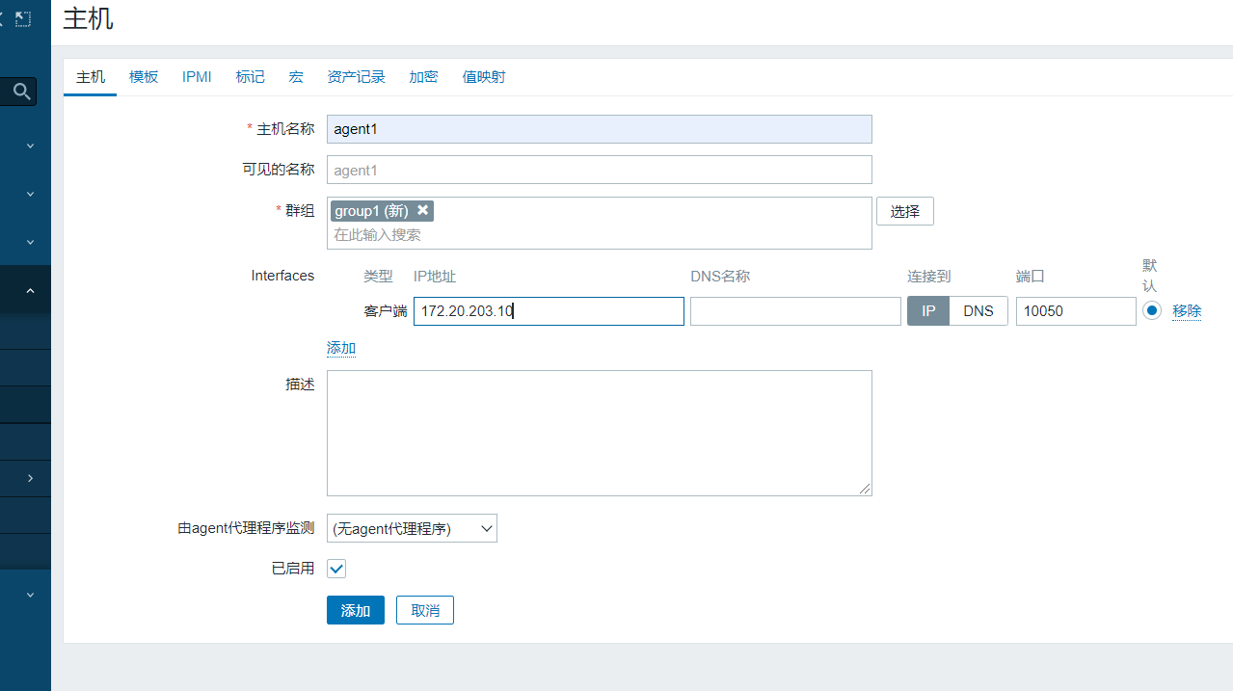
Task: Open the 值映射 (Value mapping) tab
Action: pos(483,76)
